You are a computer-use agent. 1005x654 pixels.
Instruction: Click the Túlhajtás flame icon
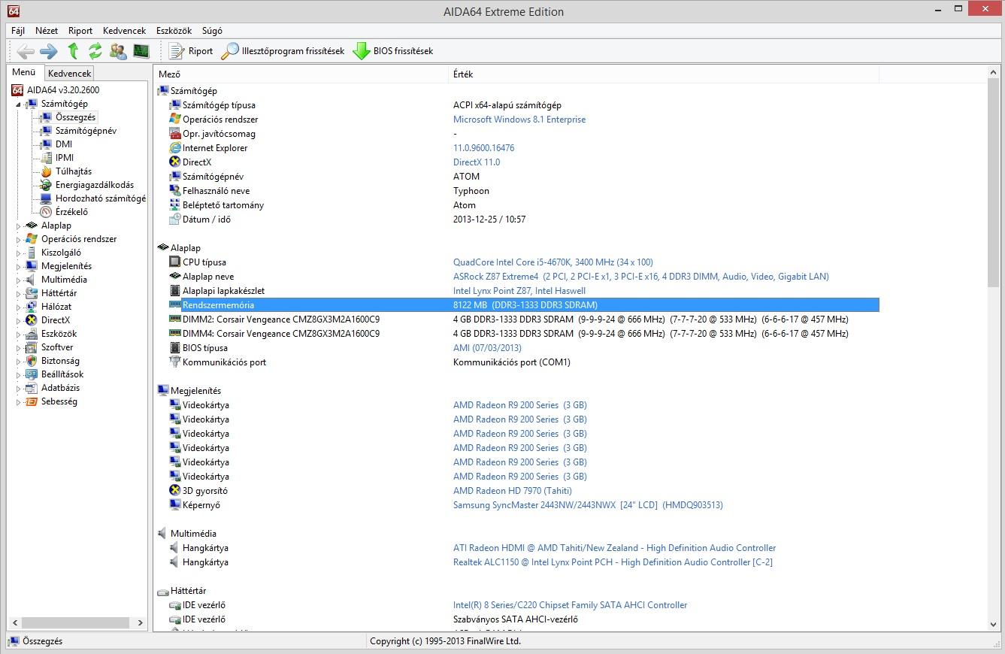(x=46, y=171)
